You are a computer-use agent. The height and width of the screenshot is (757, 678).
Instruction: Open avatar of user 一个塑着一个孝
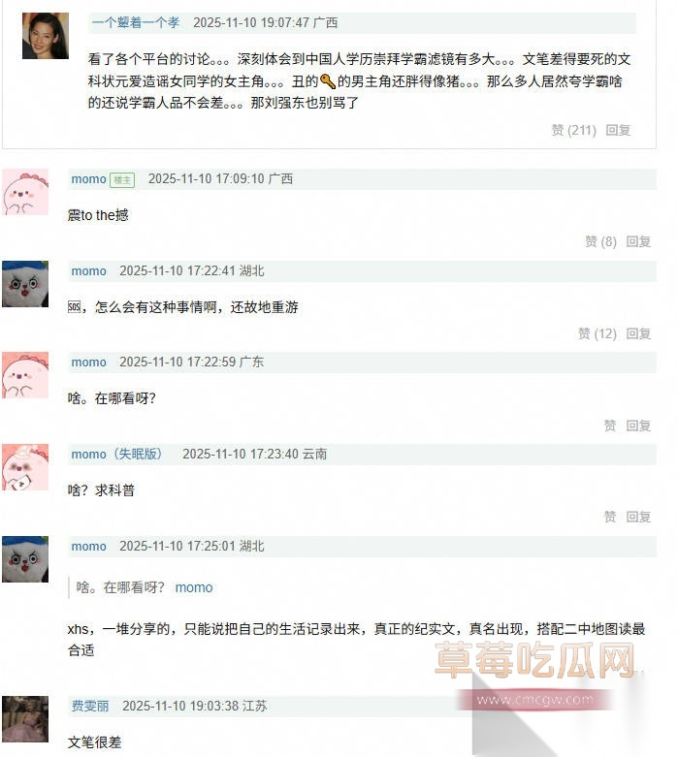[x=46, y=36]
